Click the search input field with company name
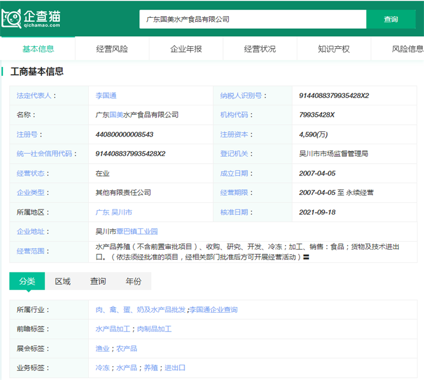The image size is (424, 380). pyautogui.click(x=253, y=19)
